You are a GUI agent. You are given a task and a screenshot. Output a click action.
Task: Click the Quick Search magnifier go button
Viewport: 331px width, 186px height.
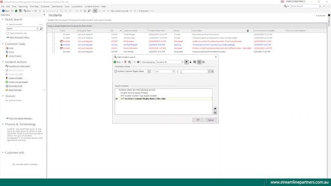[x=41, y=28]
